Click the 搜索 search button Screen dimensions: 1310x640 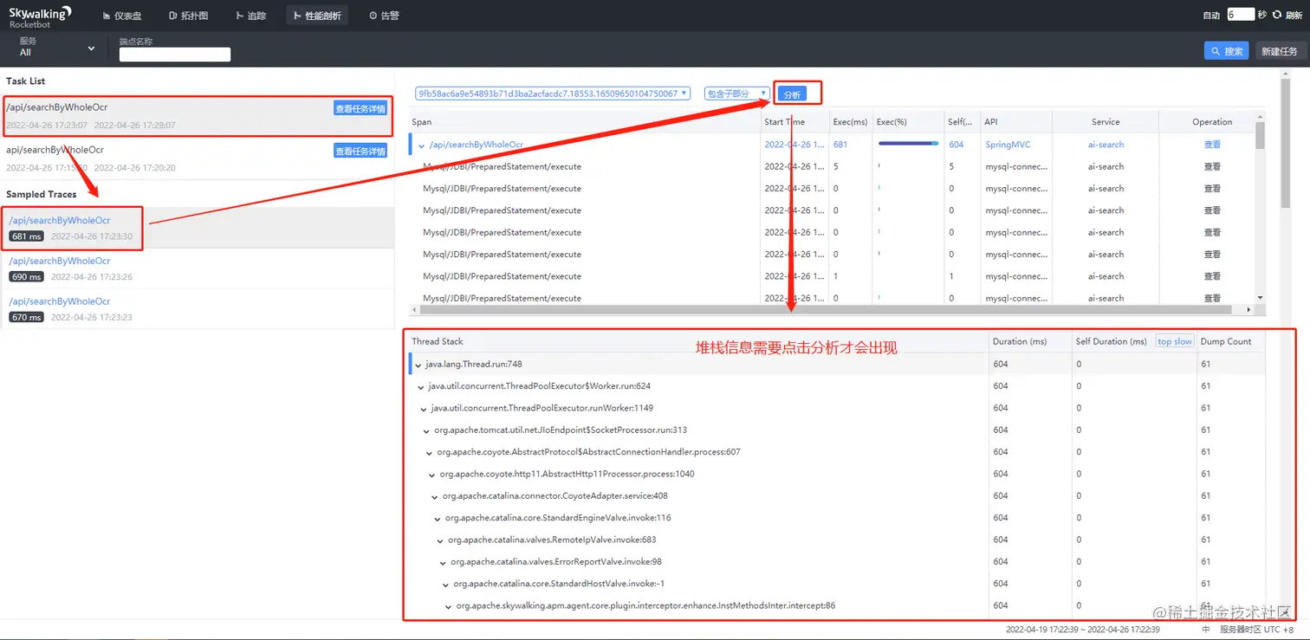coord(1226,51)
